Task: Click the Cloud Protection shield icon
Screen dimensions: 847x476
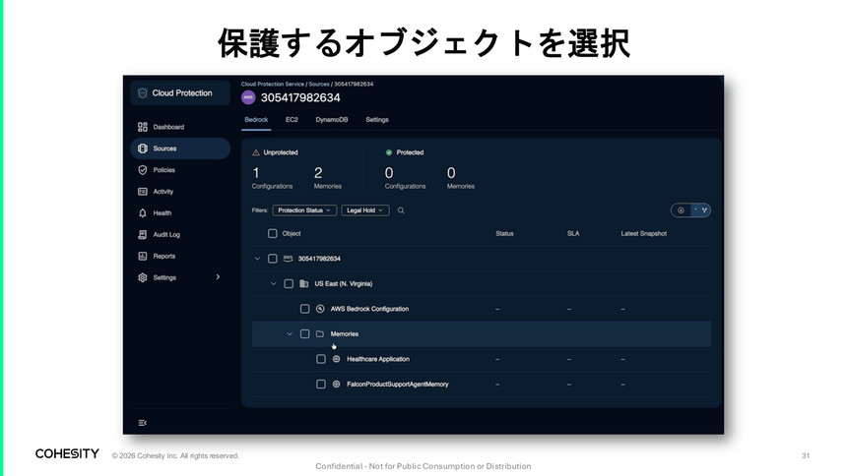Action: coord(142,92)
